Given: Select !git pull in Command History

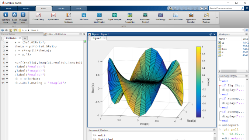Looking at the screenshot, I should click(230, 129).
